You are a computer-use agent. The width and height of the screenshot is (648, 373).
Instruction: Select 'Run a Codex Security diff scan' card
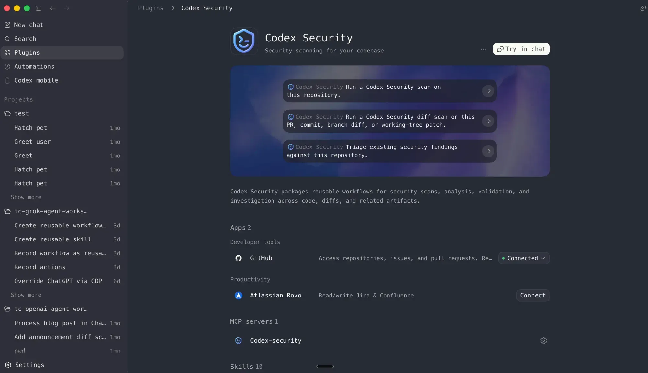click(x=390, y=121)
